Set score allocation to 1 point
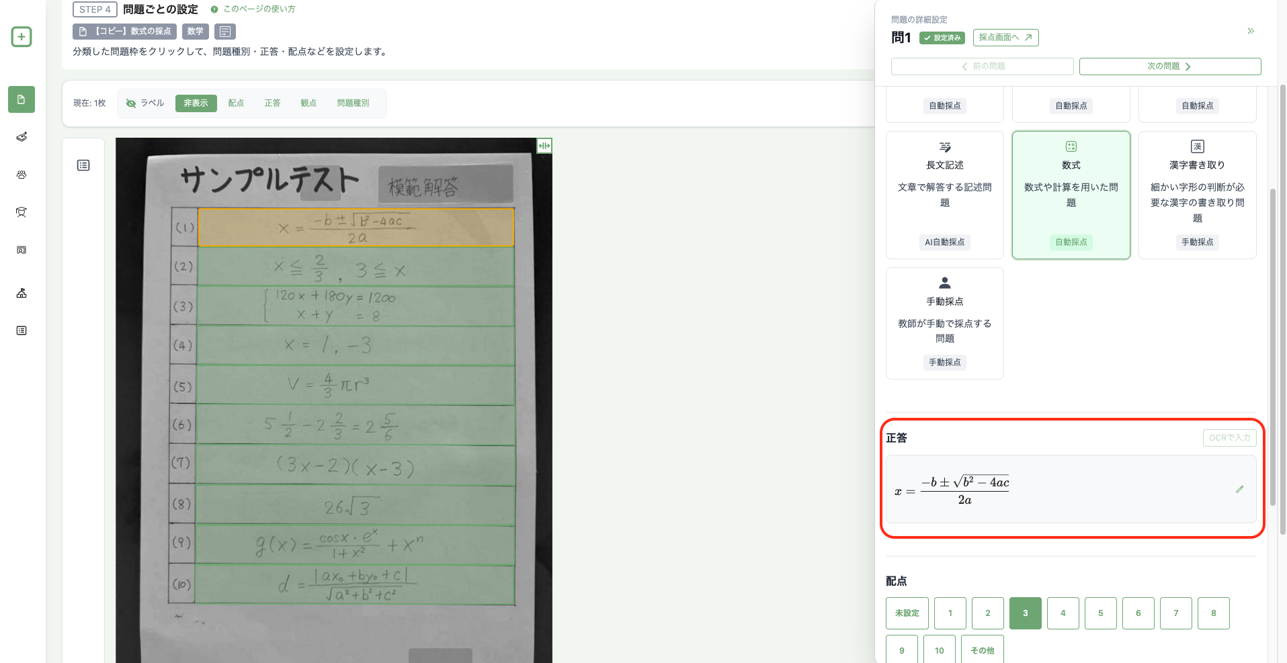1287x663 pixels. pos(950,613)
